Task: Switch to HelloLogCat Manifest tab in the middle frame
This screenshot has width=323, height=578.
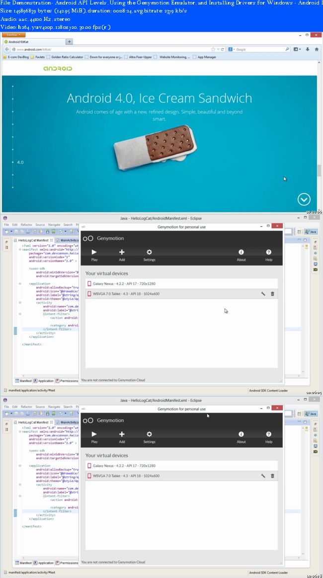Action: tap(33, 240)
